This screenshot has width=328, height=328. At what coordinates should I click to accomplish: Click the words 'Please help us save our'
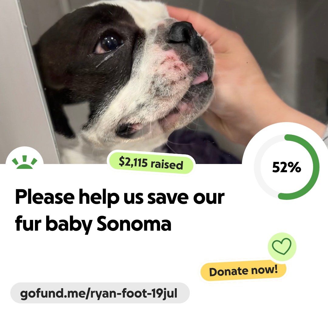click(x=120, y=197)
